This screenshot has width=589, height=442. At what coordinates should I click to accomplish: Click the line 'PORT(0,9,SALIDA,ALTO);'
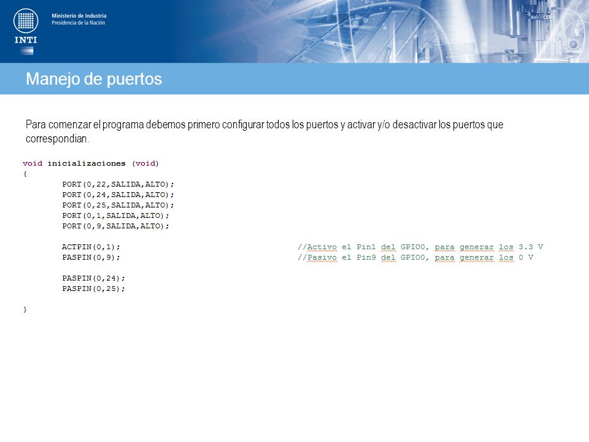click(x=116, y=226)
